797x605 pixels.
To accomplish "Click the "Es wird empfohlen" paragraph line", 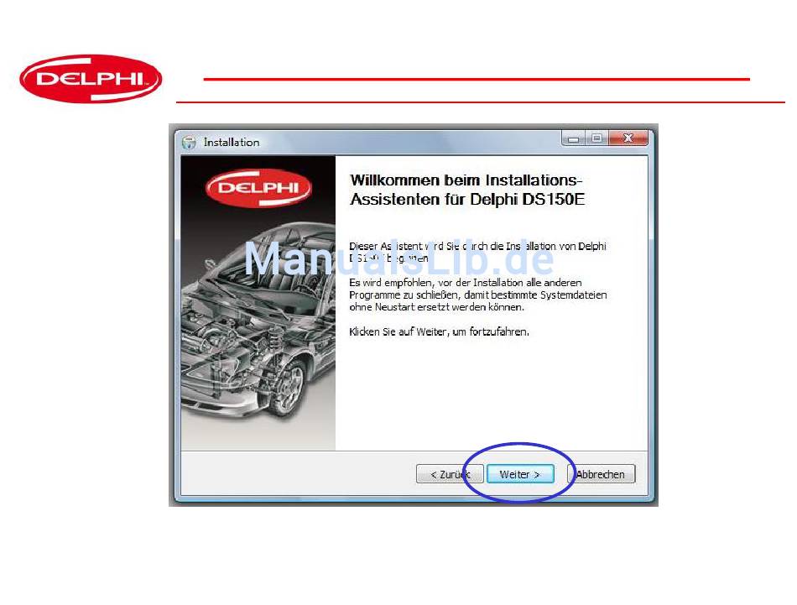I will pos(465,283).
